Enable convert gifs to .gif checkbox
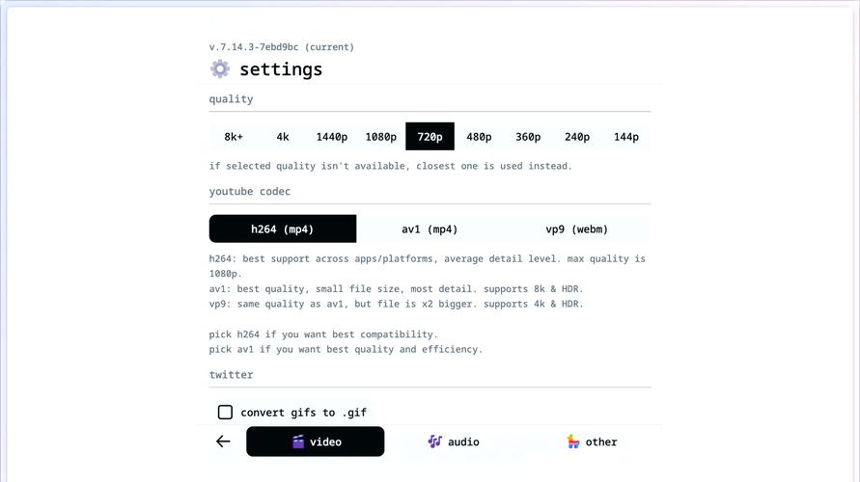 pos(225,413)
